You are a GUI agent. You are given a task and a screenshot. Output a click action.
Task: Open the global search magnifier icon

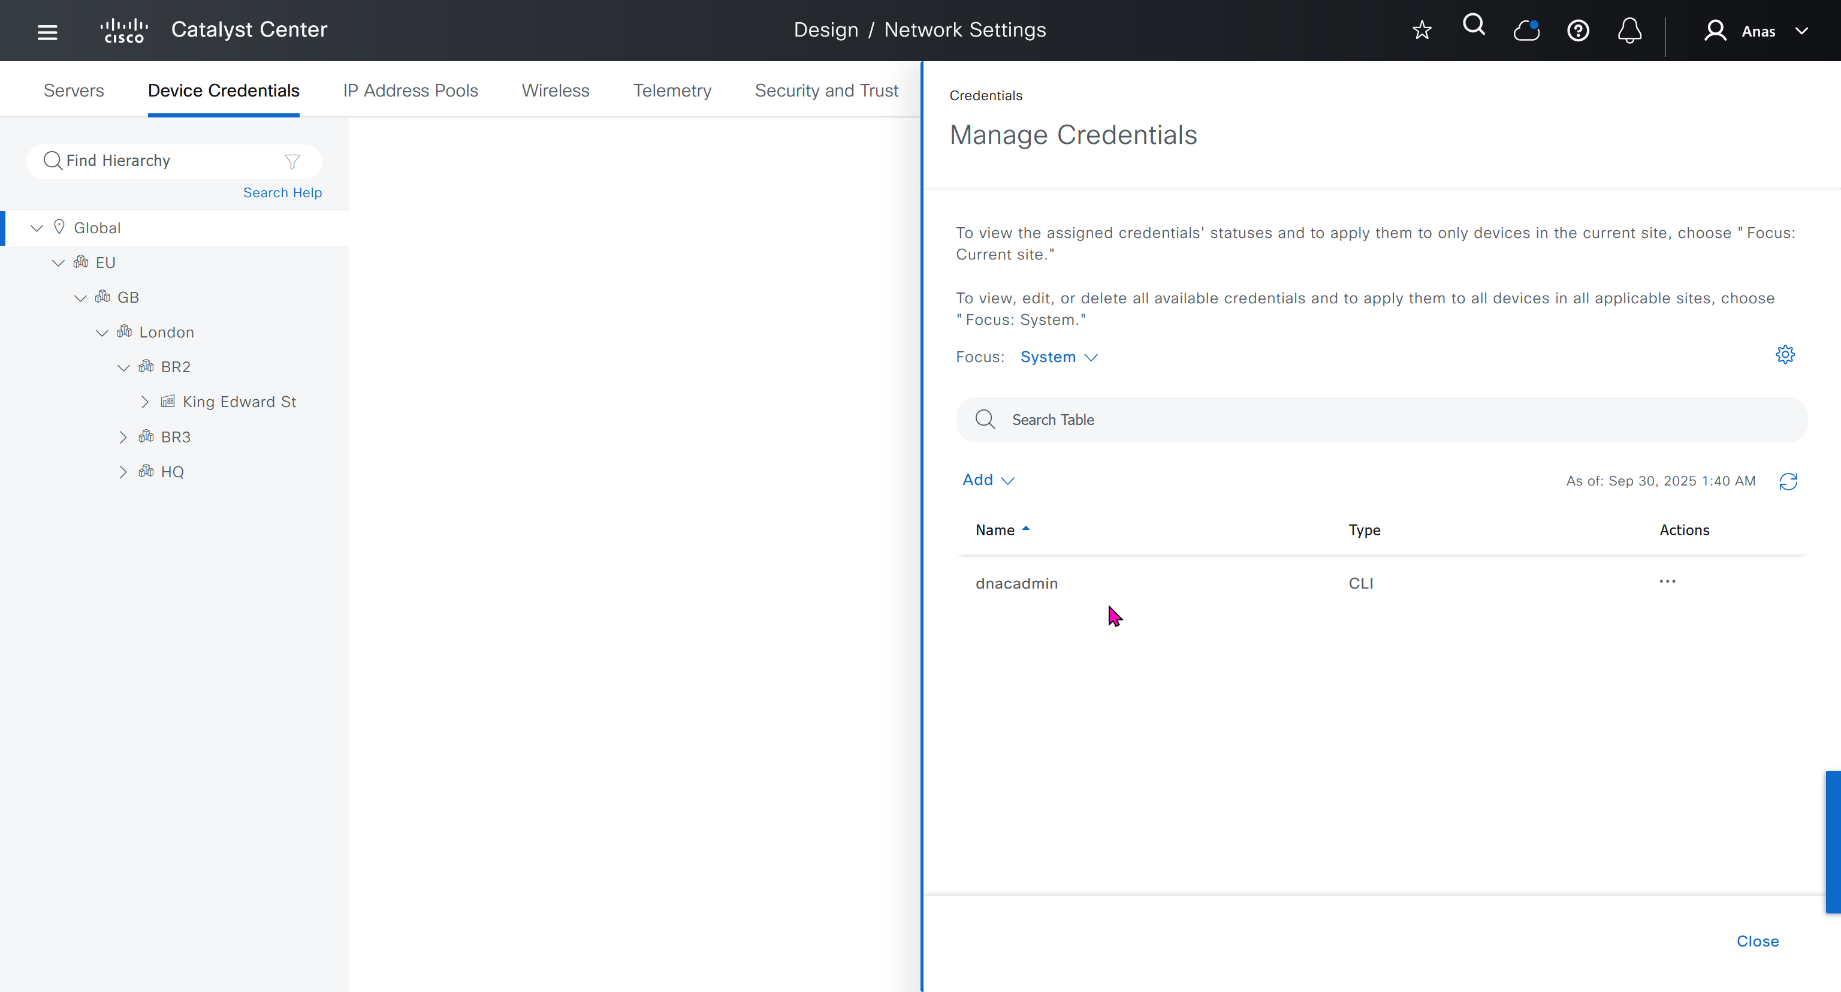click(x=1473, y=26)
